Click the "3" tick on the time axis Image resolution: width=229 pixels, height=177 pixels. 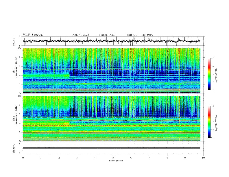click(x=77, y=158)
